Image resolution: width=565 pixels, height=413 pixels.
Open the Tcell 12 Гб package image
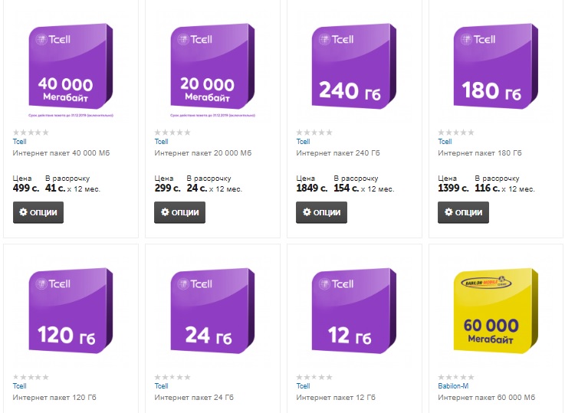coord(353,314)
